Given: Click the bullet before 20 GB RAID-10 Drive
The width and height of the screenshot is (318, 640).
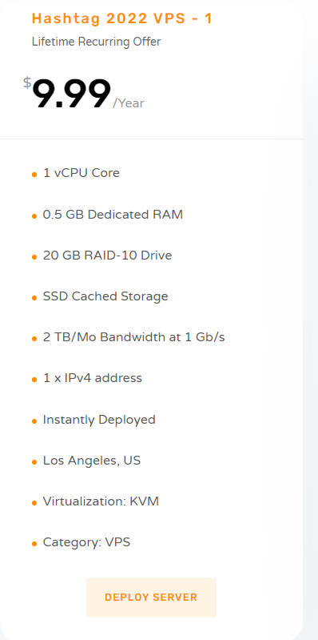Looking at the screenshot, I should pyautogui.click(x=34, y=257).
